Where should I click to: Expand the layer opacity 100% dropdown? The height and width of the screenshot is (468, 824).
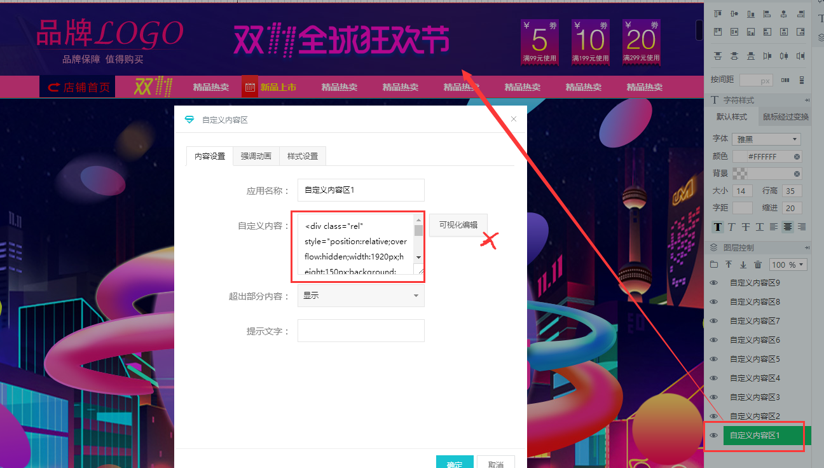788,265
